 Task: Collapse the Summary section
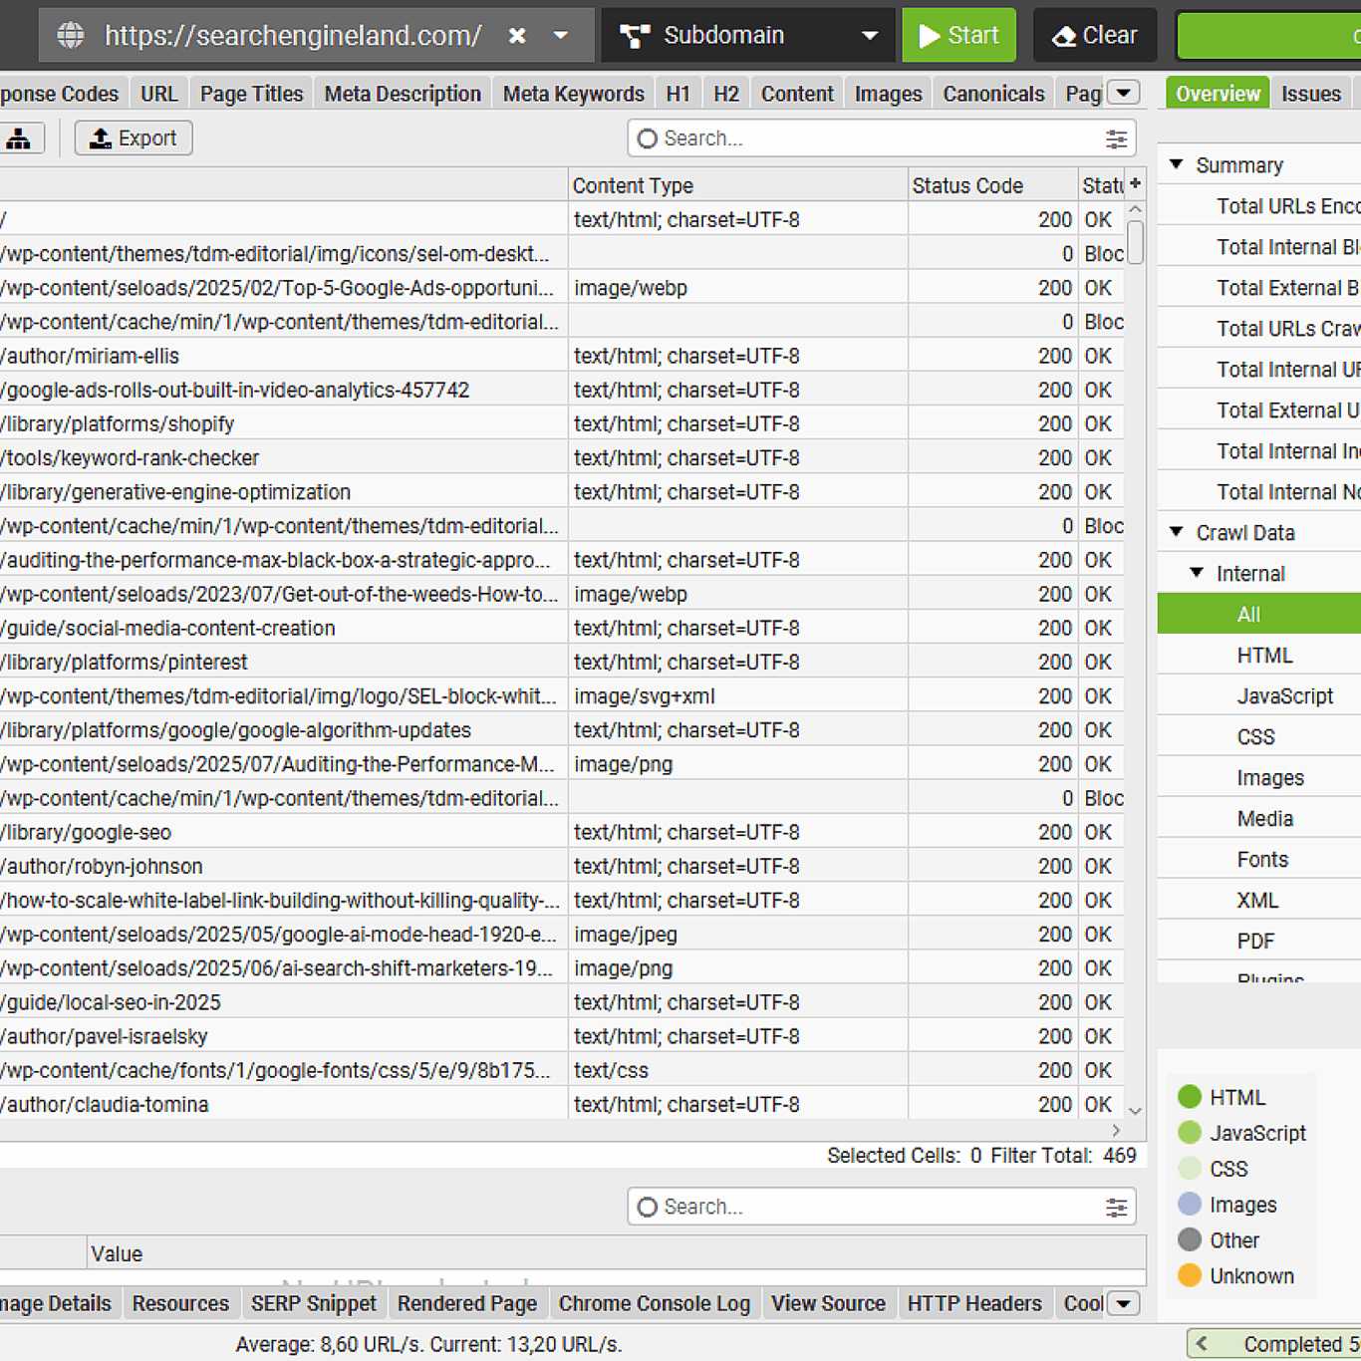point(1177,164)
